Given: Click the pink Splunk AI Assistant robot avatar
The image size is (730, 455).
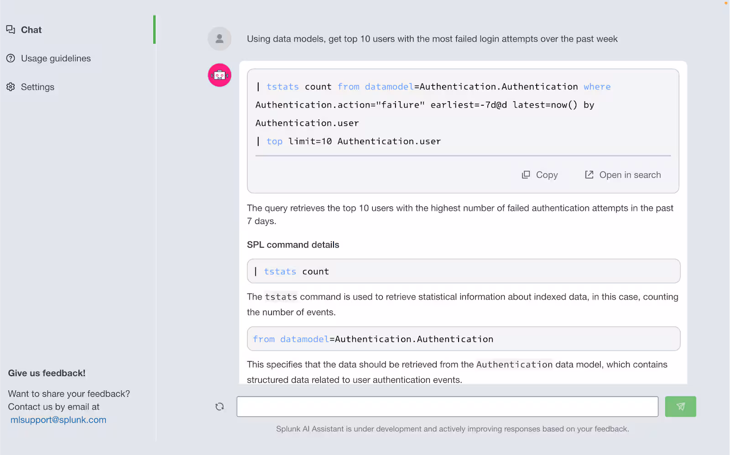Looking at the screenshot, I should [219, 75].
